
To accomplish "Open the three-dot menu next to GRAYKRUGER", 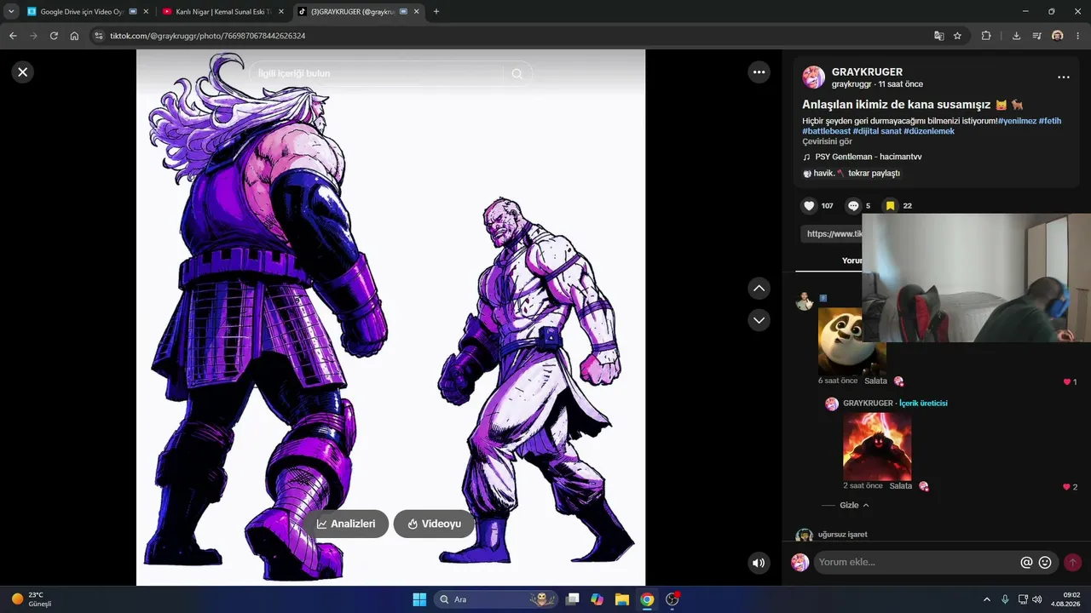I will click(1063, 77).
